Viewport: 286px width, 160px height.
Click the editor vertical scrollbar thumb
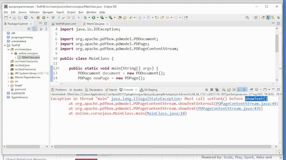(x=277, y=43)
